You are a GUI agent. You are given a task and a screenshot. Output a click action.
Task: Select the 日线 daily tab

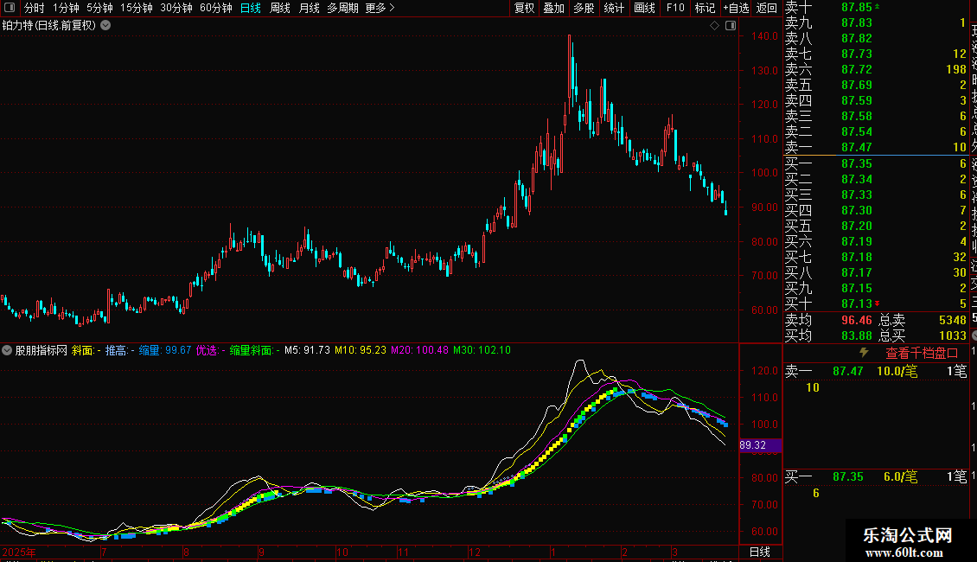[251, 8]
